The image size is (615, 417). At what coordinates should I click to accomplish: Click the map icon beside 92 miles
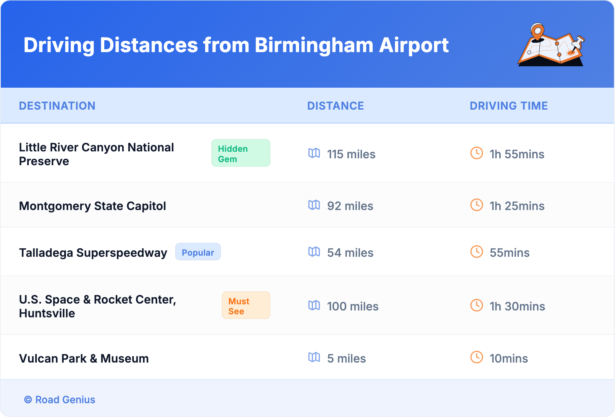314,205
